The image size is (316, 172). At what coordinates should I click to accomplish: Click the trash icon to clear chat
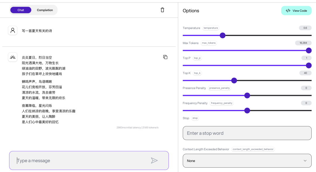(162, 10)
